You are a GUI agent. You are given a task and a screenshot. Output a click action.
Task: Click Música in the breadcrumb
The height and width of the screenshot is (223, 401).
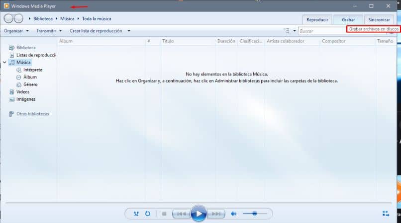[x=67, y=19]
